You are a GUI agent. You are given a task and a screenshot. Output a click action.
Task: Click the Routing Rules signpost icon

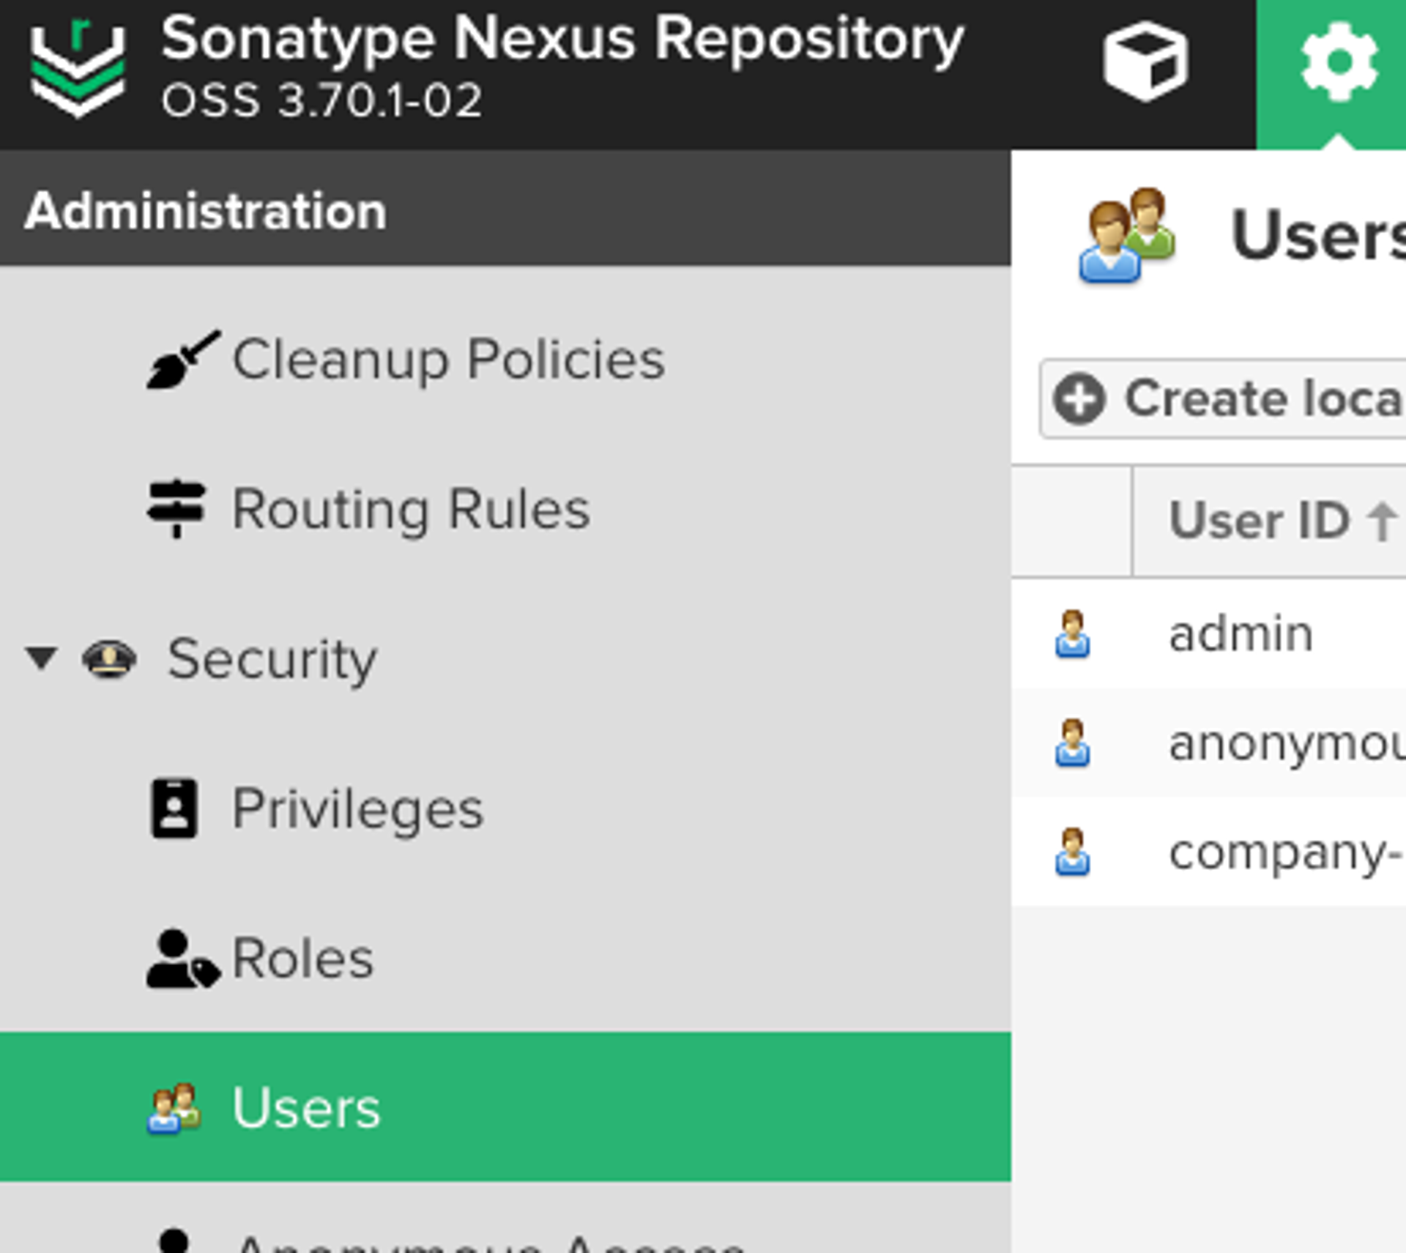click(x=176, y=510)
